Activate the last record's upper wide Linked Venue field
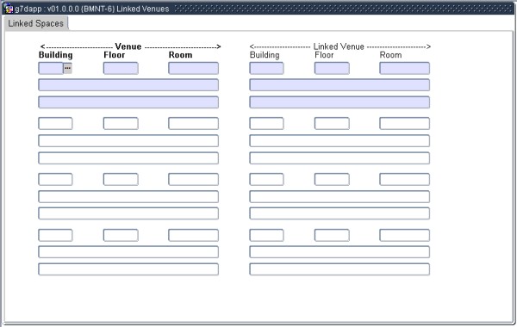 tap(339, 252)
